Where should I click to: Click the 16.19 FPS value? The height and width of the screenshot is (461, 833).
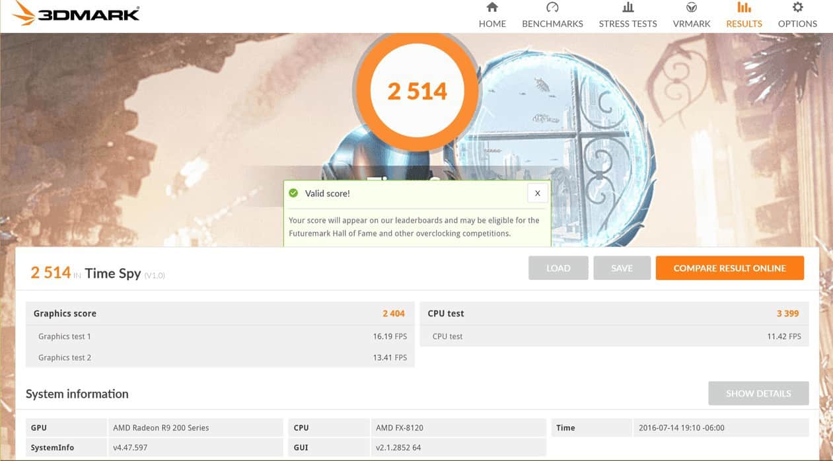pyautogui.click(x=390, y=336)
